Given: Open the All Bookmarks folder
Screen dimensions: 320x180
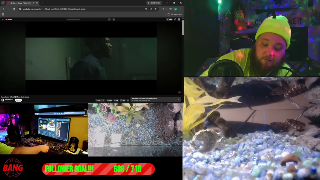Looking at the screenshot, I should point(175,14).
